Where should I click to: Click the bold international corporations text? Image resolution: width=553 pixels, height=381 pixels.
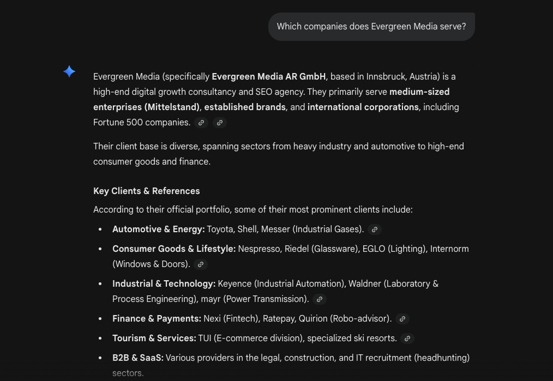click(x=363, y=107)
